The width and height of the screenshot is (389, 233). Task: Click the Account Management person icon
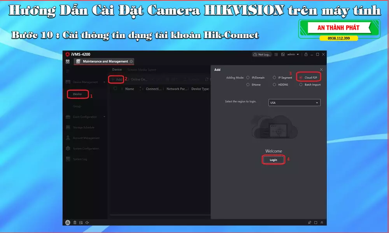pos(68,138)
